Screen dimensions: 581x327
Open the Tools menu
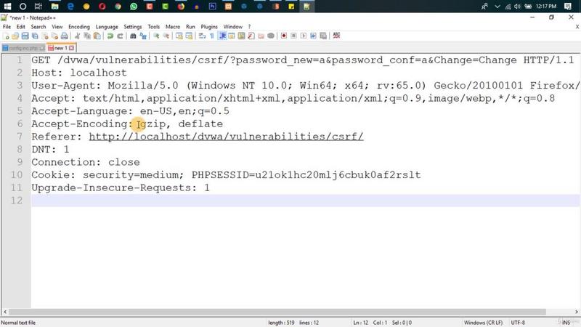[x=153, y=27]
